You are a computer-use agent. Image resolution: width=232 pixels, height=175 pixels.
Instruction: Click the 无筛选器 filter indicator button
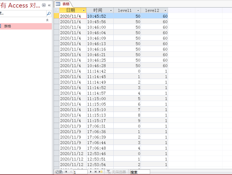116,172
